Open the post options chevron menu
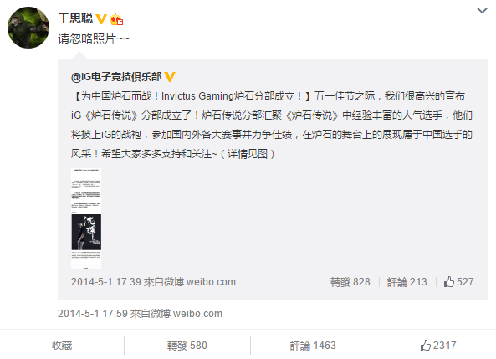 (x=482, y=11)
